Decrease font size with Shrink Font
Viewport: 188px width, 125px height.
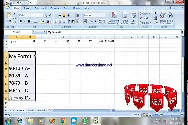(x=50, y=15)
